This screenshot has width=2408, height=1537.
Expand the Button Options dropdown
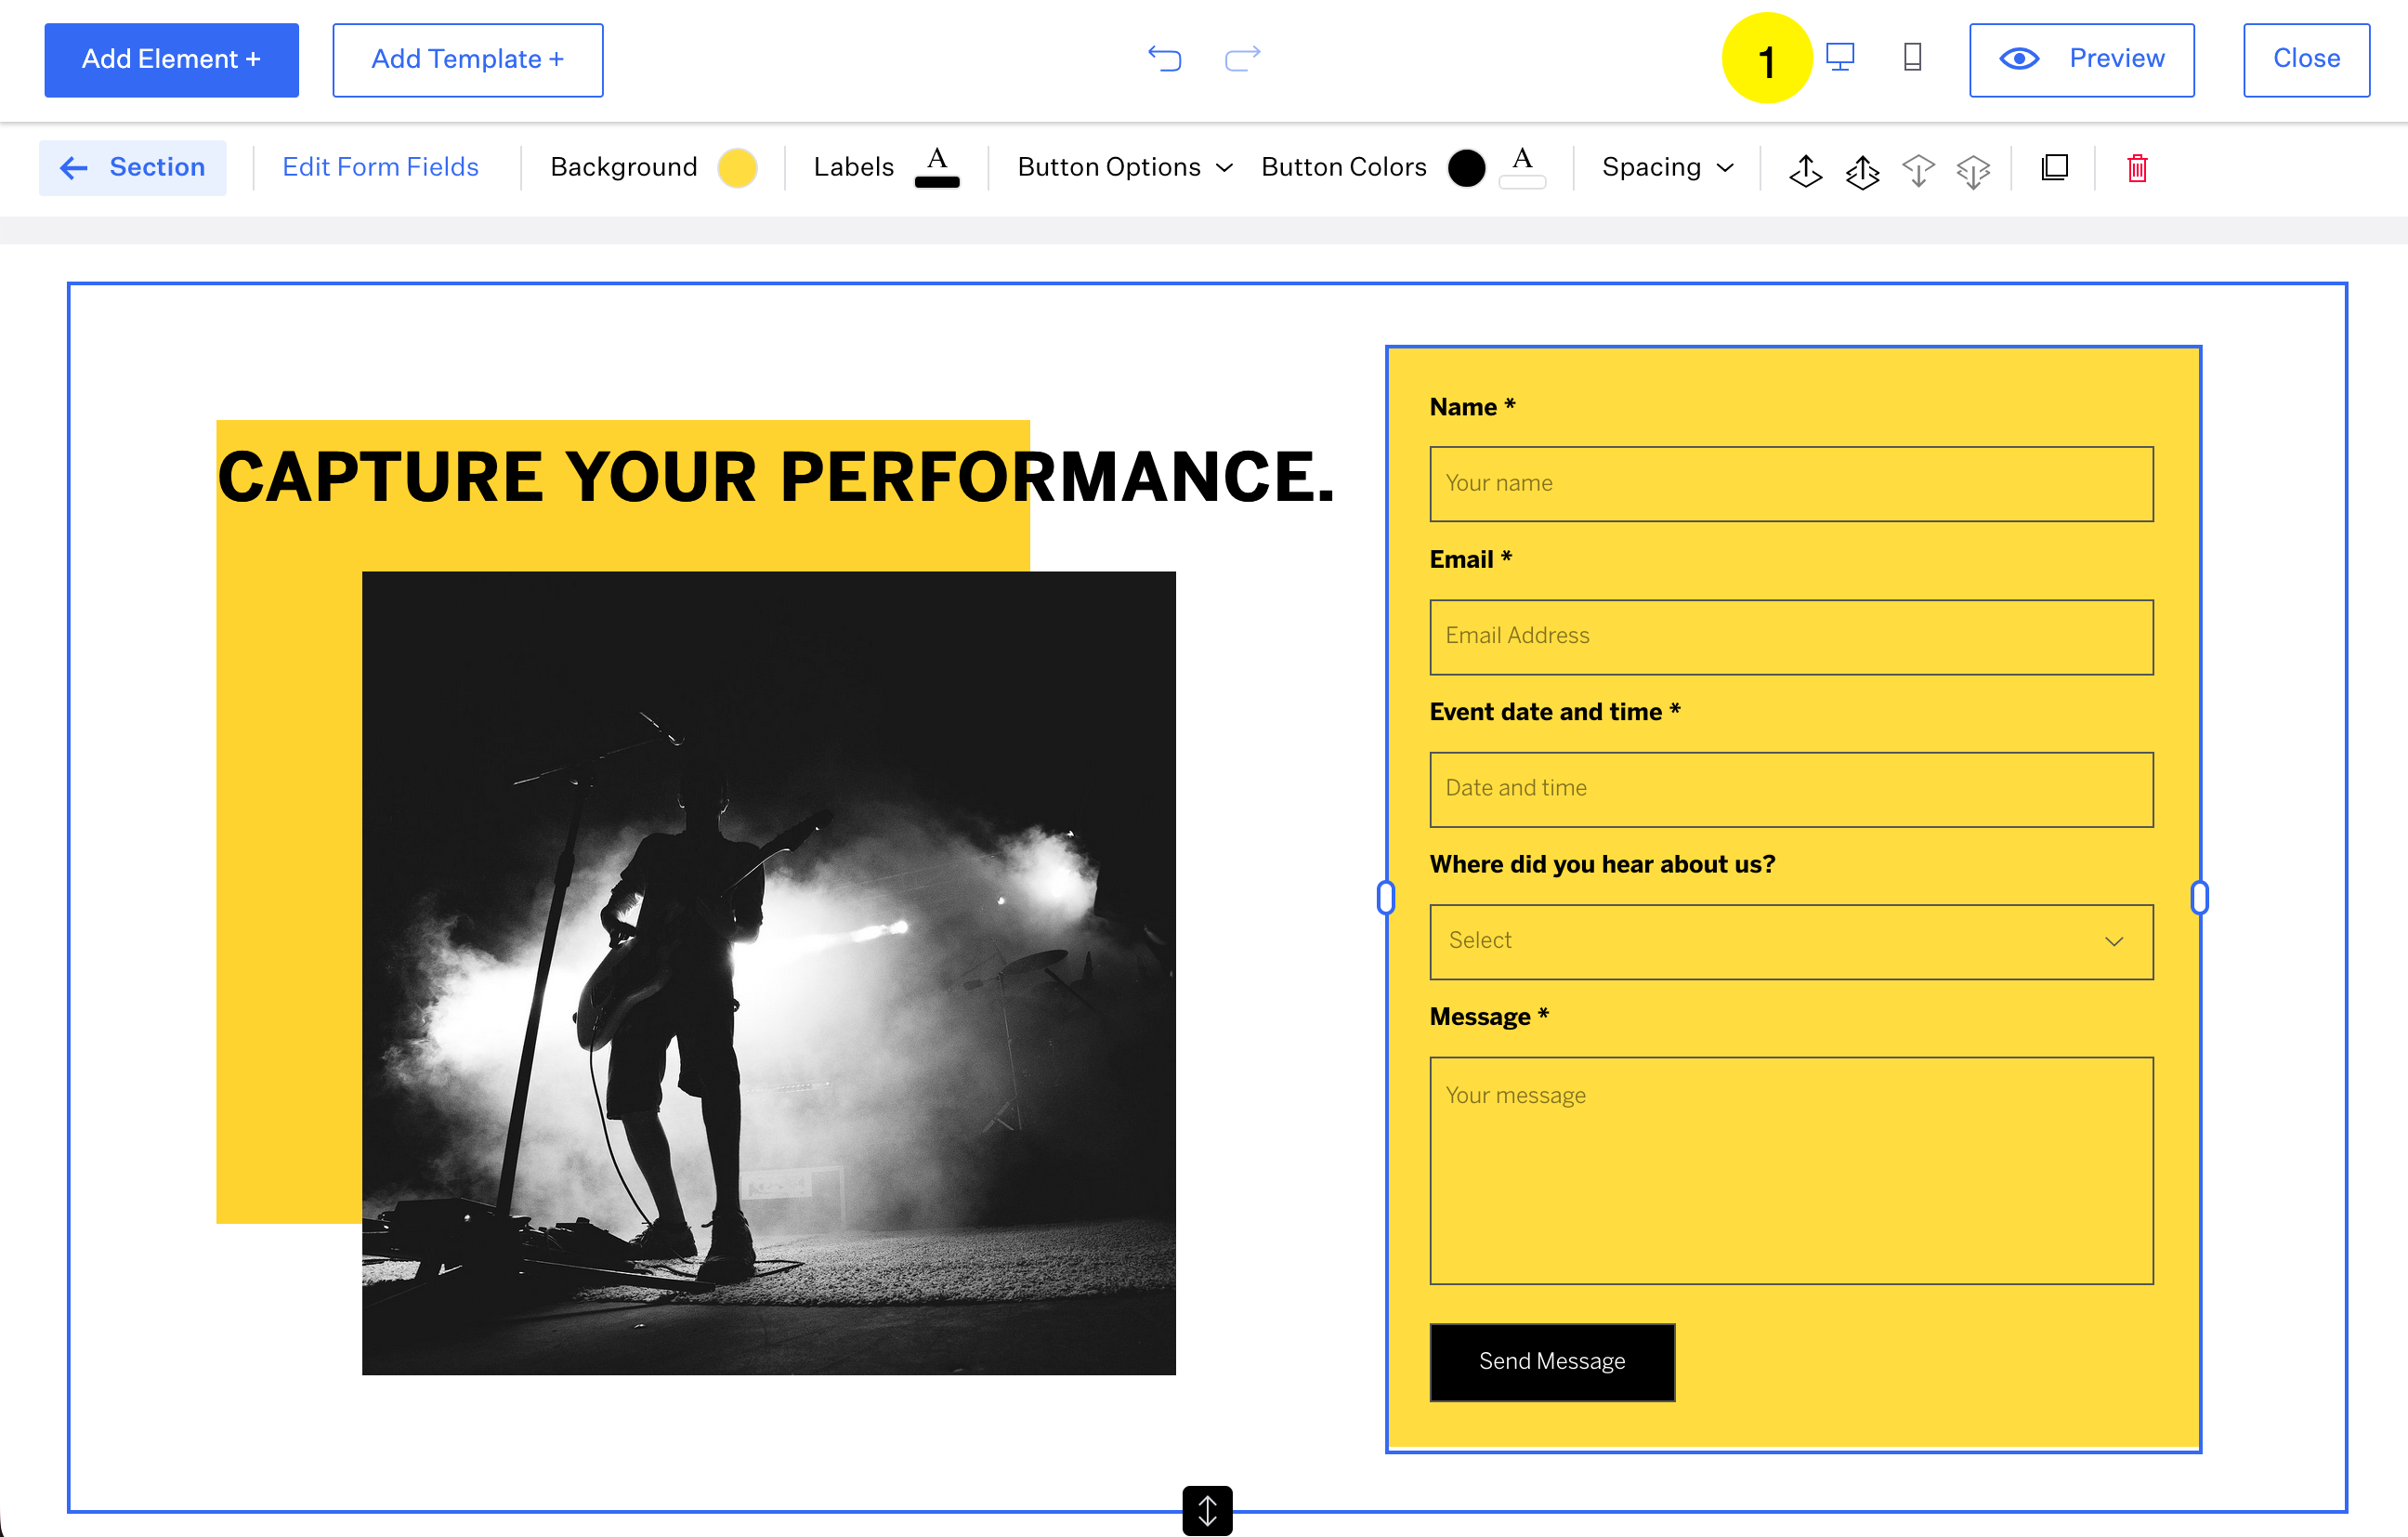(1124, 167)
